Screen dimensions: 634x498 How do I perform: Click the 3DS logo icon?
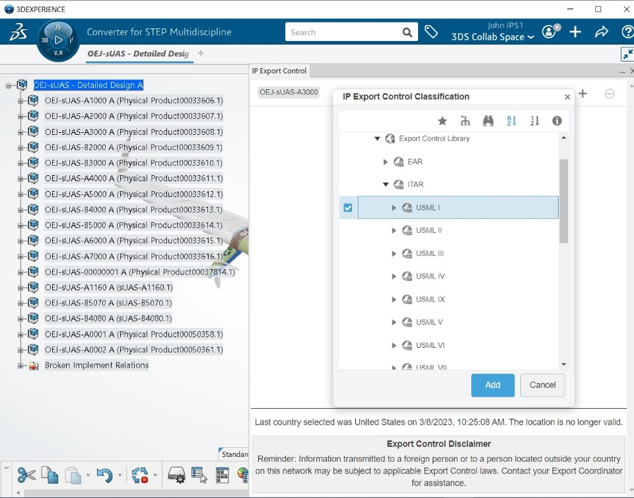pos(18,32)
